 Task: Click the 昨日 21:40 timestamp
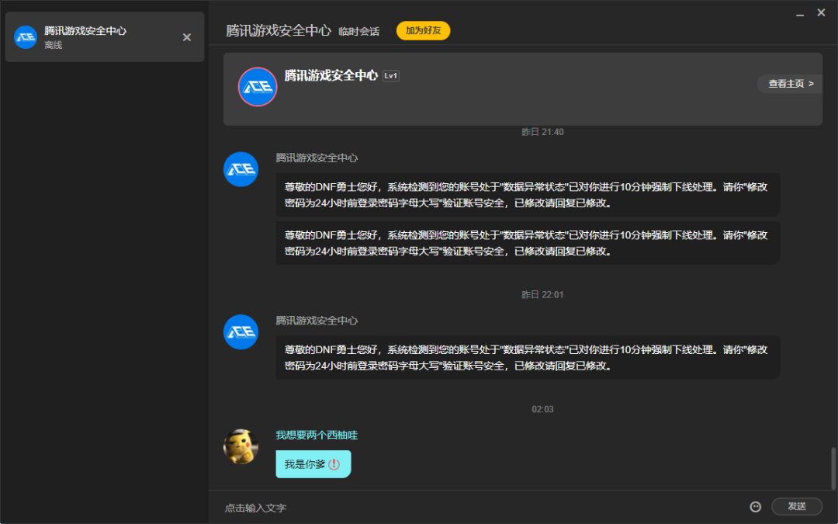[542, 131]
